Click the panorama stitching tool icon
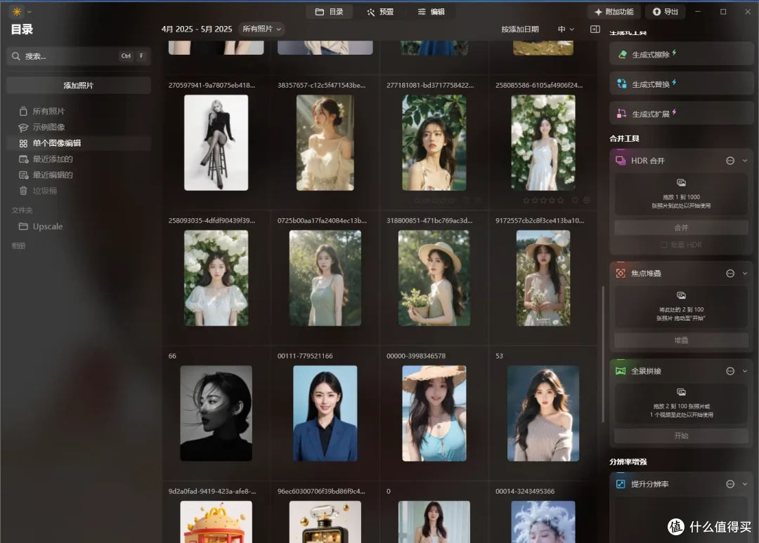The width and height of the screenshot is (759, 543). pos(620,371)
